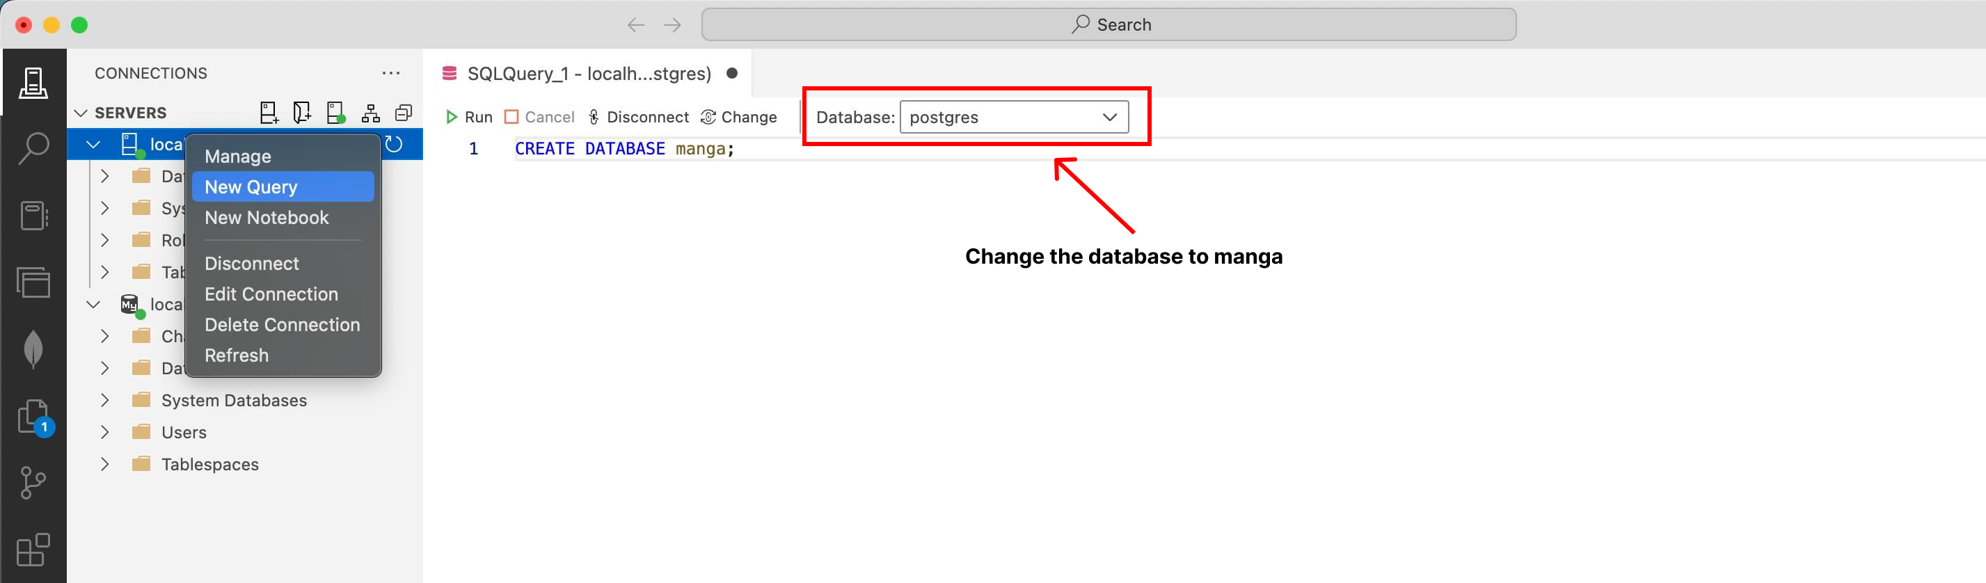Collapse the selected PostgreSQL server node
1986x583 pixels.
tap(93, 144)
